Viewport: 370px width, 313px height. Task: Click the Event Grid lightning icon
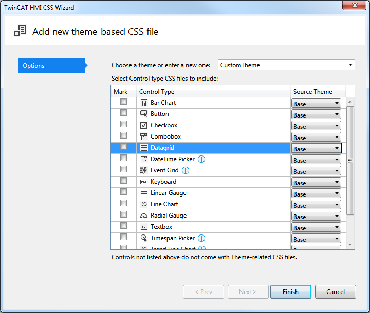pyautogui.click(x=143, y=170)
